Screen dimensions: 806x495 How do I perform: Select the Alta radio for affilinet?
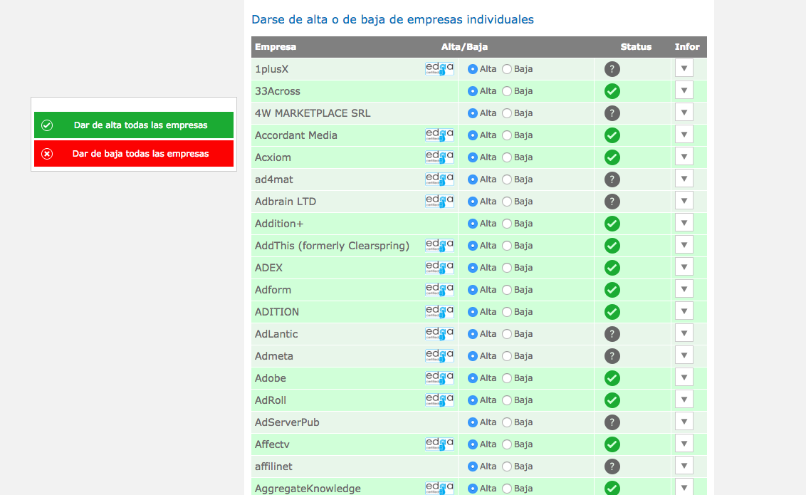pyautogui.click(x=472, y=467)
